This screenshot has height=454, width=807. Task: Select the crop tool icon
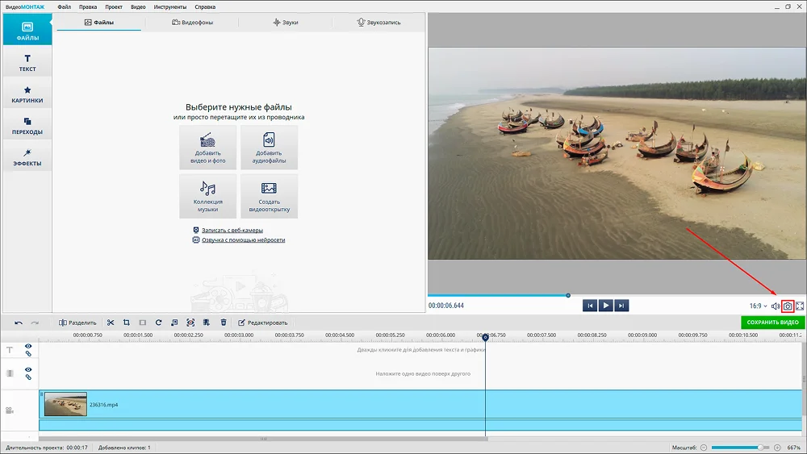coord(127,323)
